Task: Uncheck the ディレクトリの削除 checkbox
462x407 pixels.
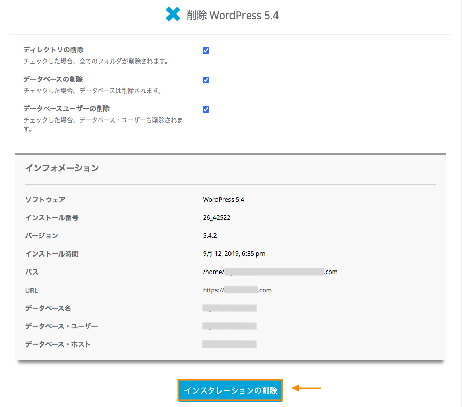Action: pos(206,51)
